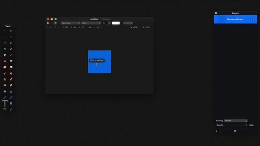Select the Sharpen cone tool
Screen dimensions: 260x146
click(x=11, y=91)
